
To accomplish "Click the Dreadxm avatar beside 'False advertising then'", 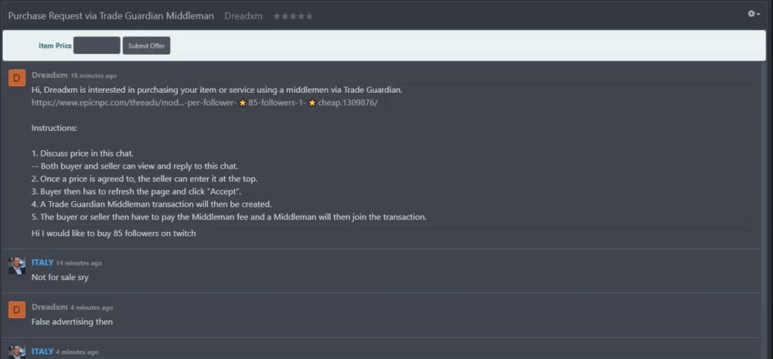I will click(x=17, y=309).
